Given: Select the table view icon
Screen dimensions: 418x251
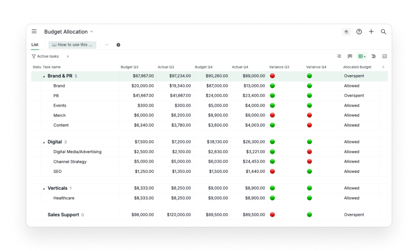Looking at the screenshot, I should [x=361, y=56].
